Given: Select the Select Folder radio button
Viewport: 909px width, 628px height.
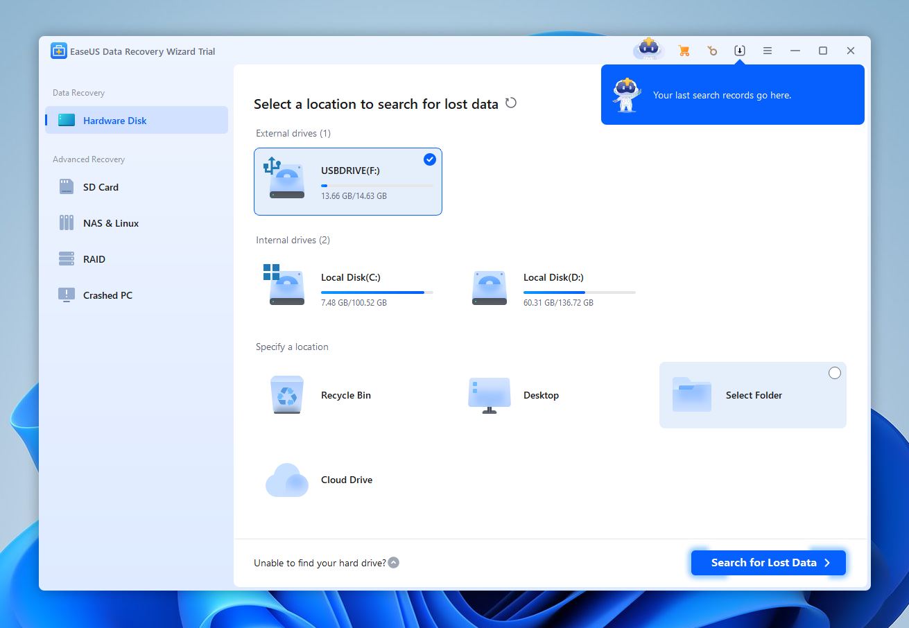Looking at the screenshot, I should click(x=835, y=373).
